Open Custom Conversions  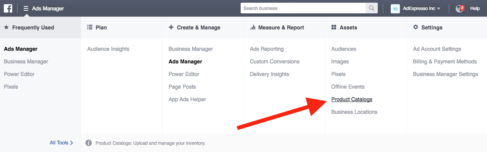[275, 61]
